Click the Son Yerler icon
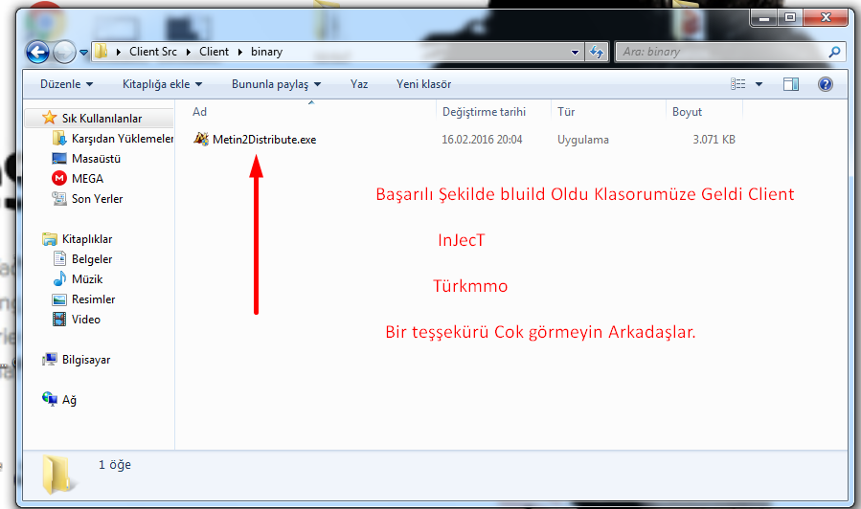 coord(59,198)
